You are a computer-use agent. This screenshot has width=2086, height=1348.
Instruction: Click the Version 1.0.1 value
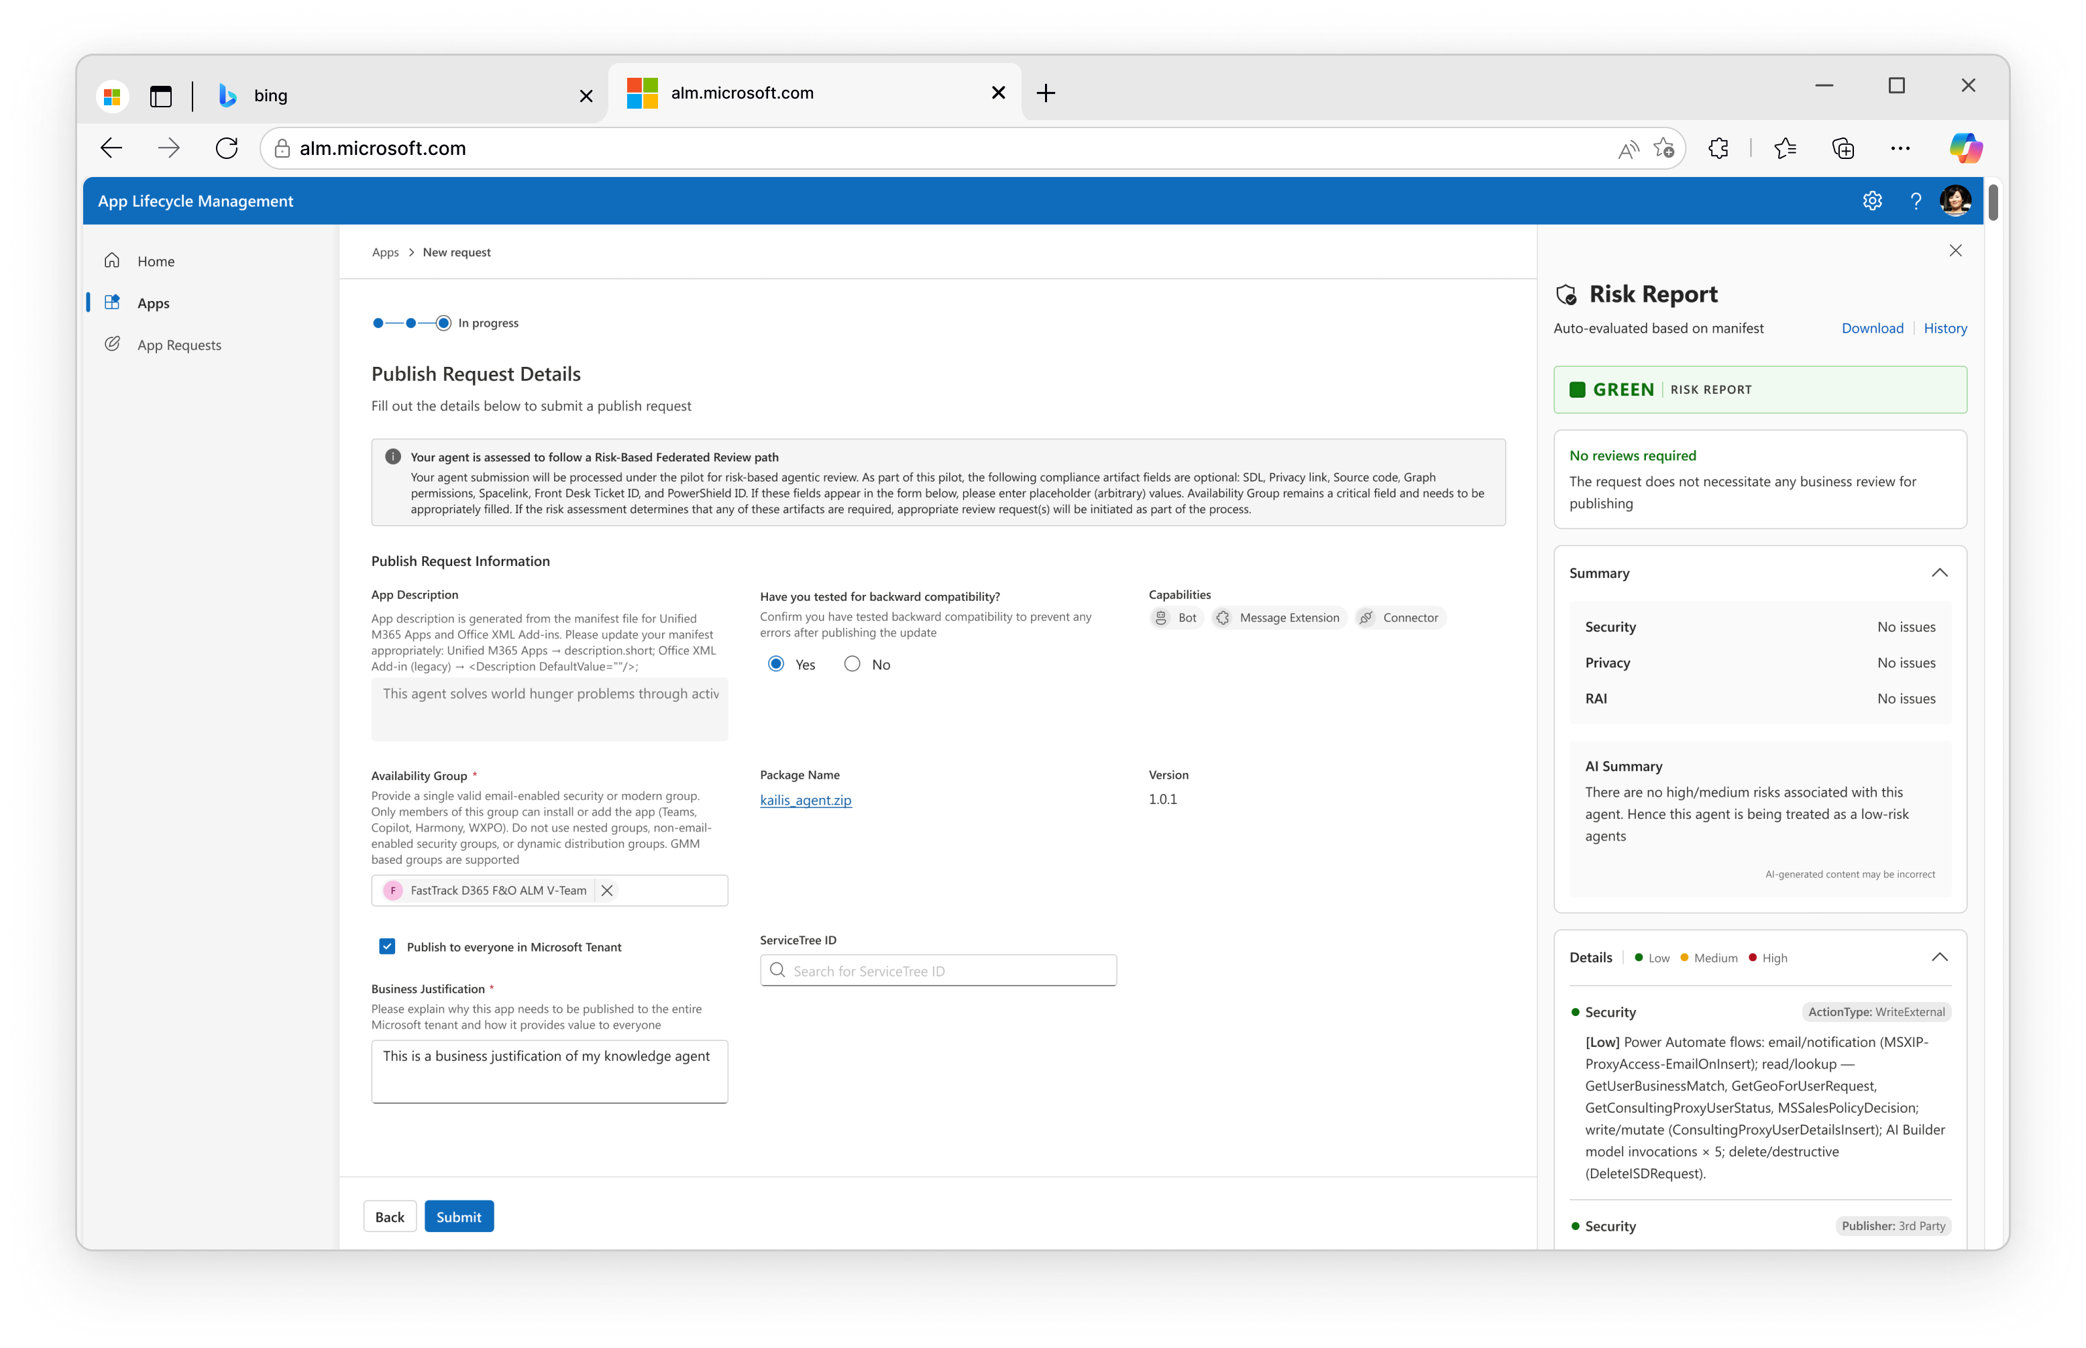[1162, 799]
